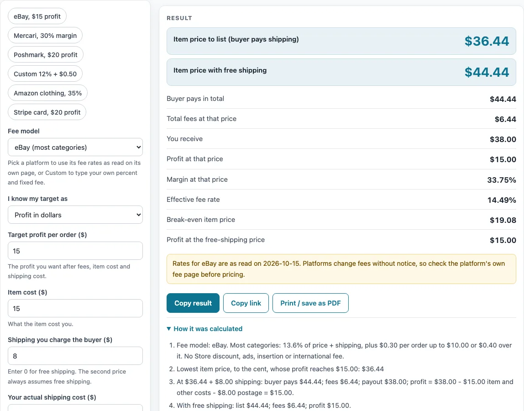Click the Total fees value $6.44

[x=505, y=119]
